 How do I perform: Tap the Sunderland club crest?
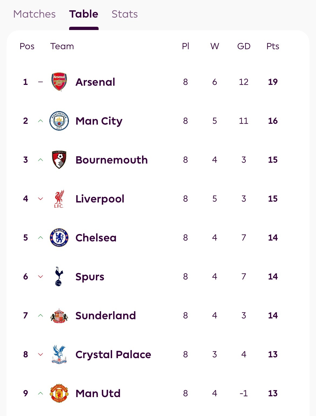(x=59, y=315)
